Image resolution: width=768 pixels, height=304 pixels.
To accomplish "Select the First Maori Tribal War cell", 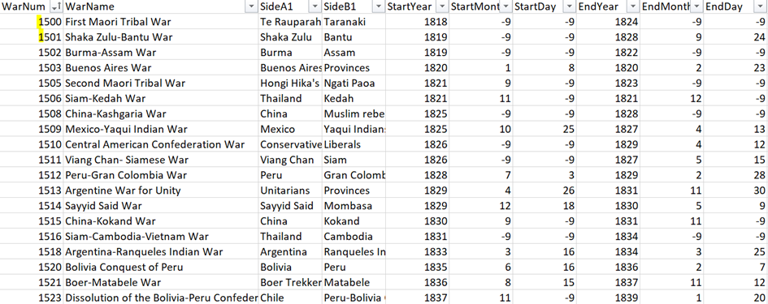I will (x=161, y=22).
